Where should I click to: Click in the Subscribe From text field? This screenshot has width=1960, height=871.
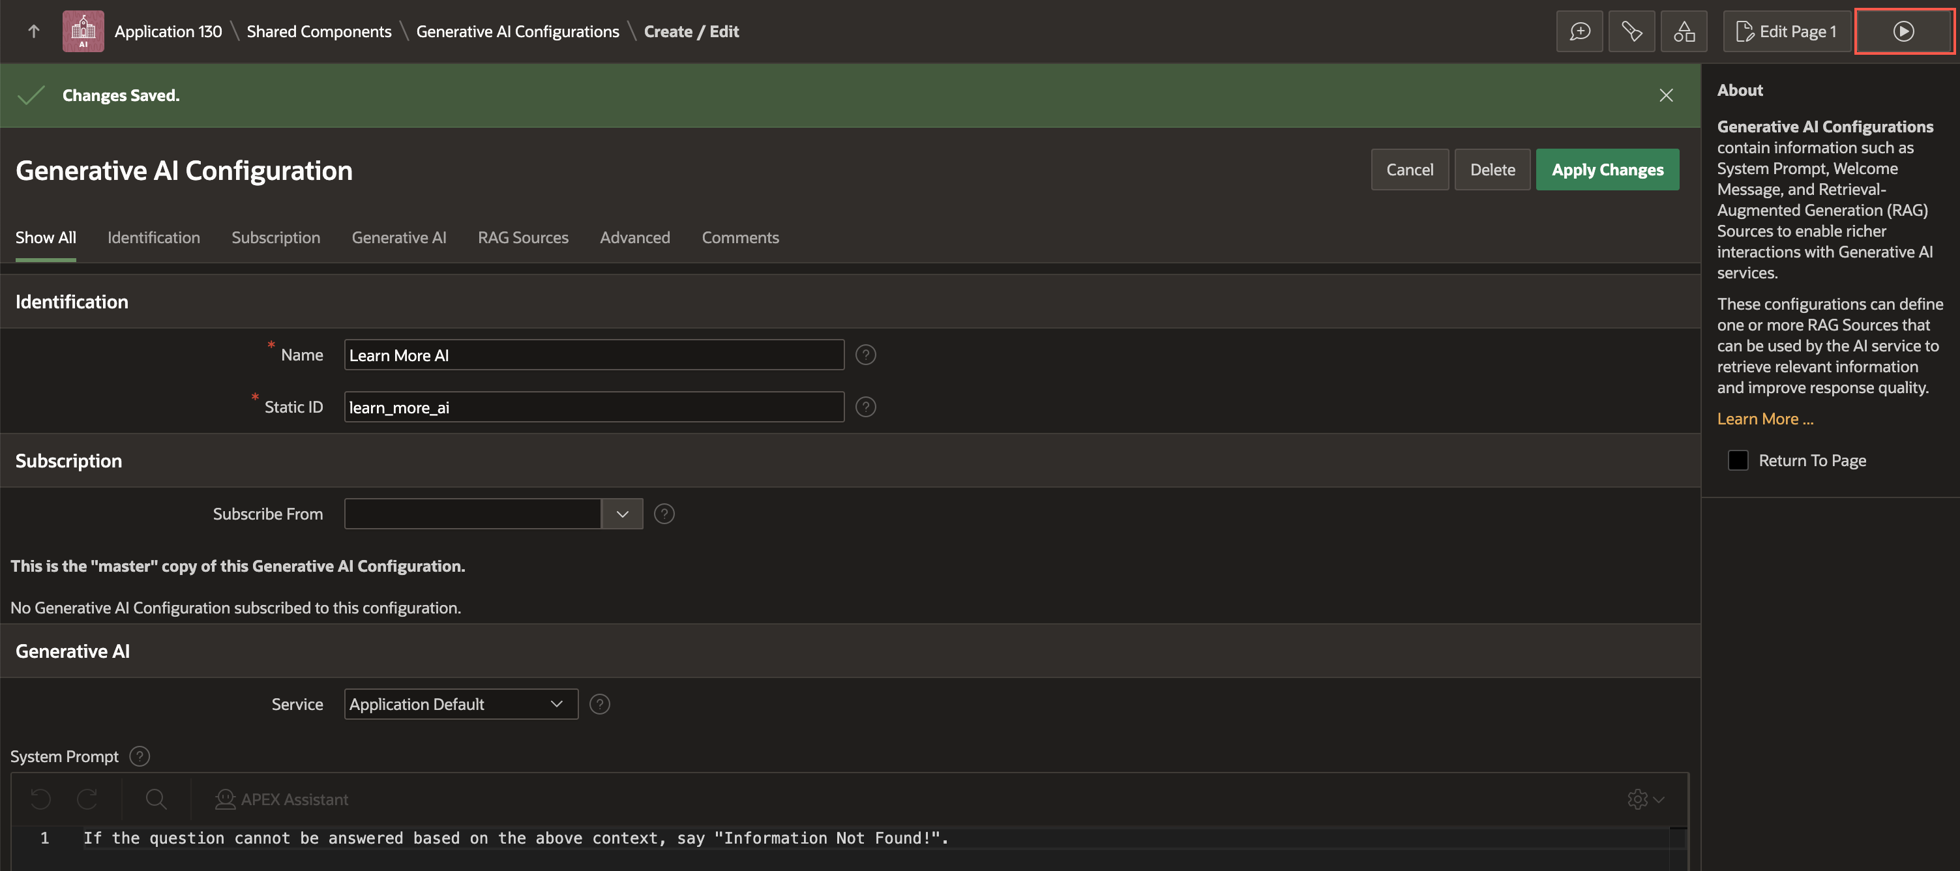(x=473, y=514)
